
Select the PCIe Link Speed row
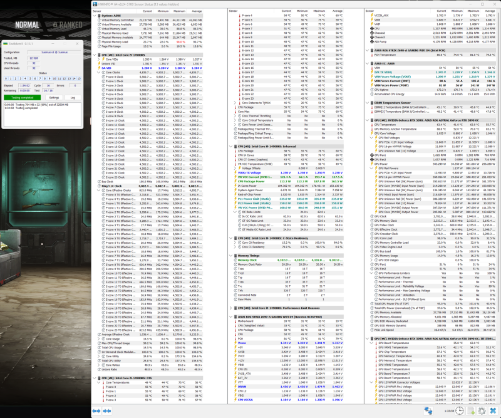[431, 330]
